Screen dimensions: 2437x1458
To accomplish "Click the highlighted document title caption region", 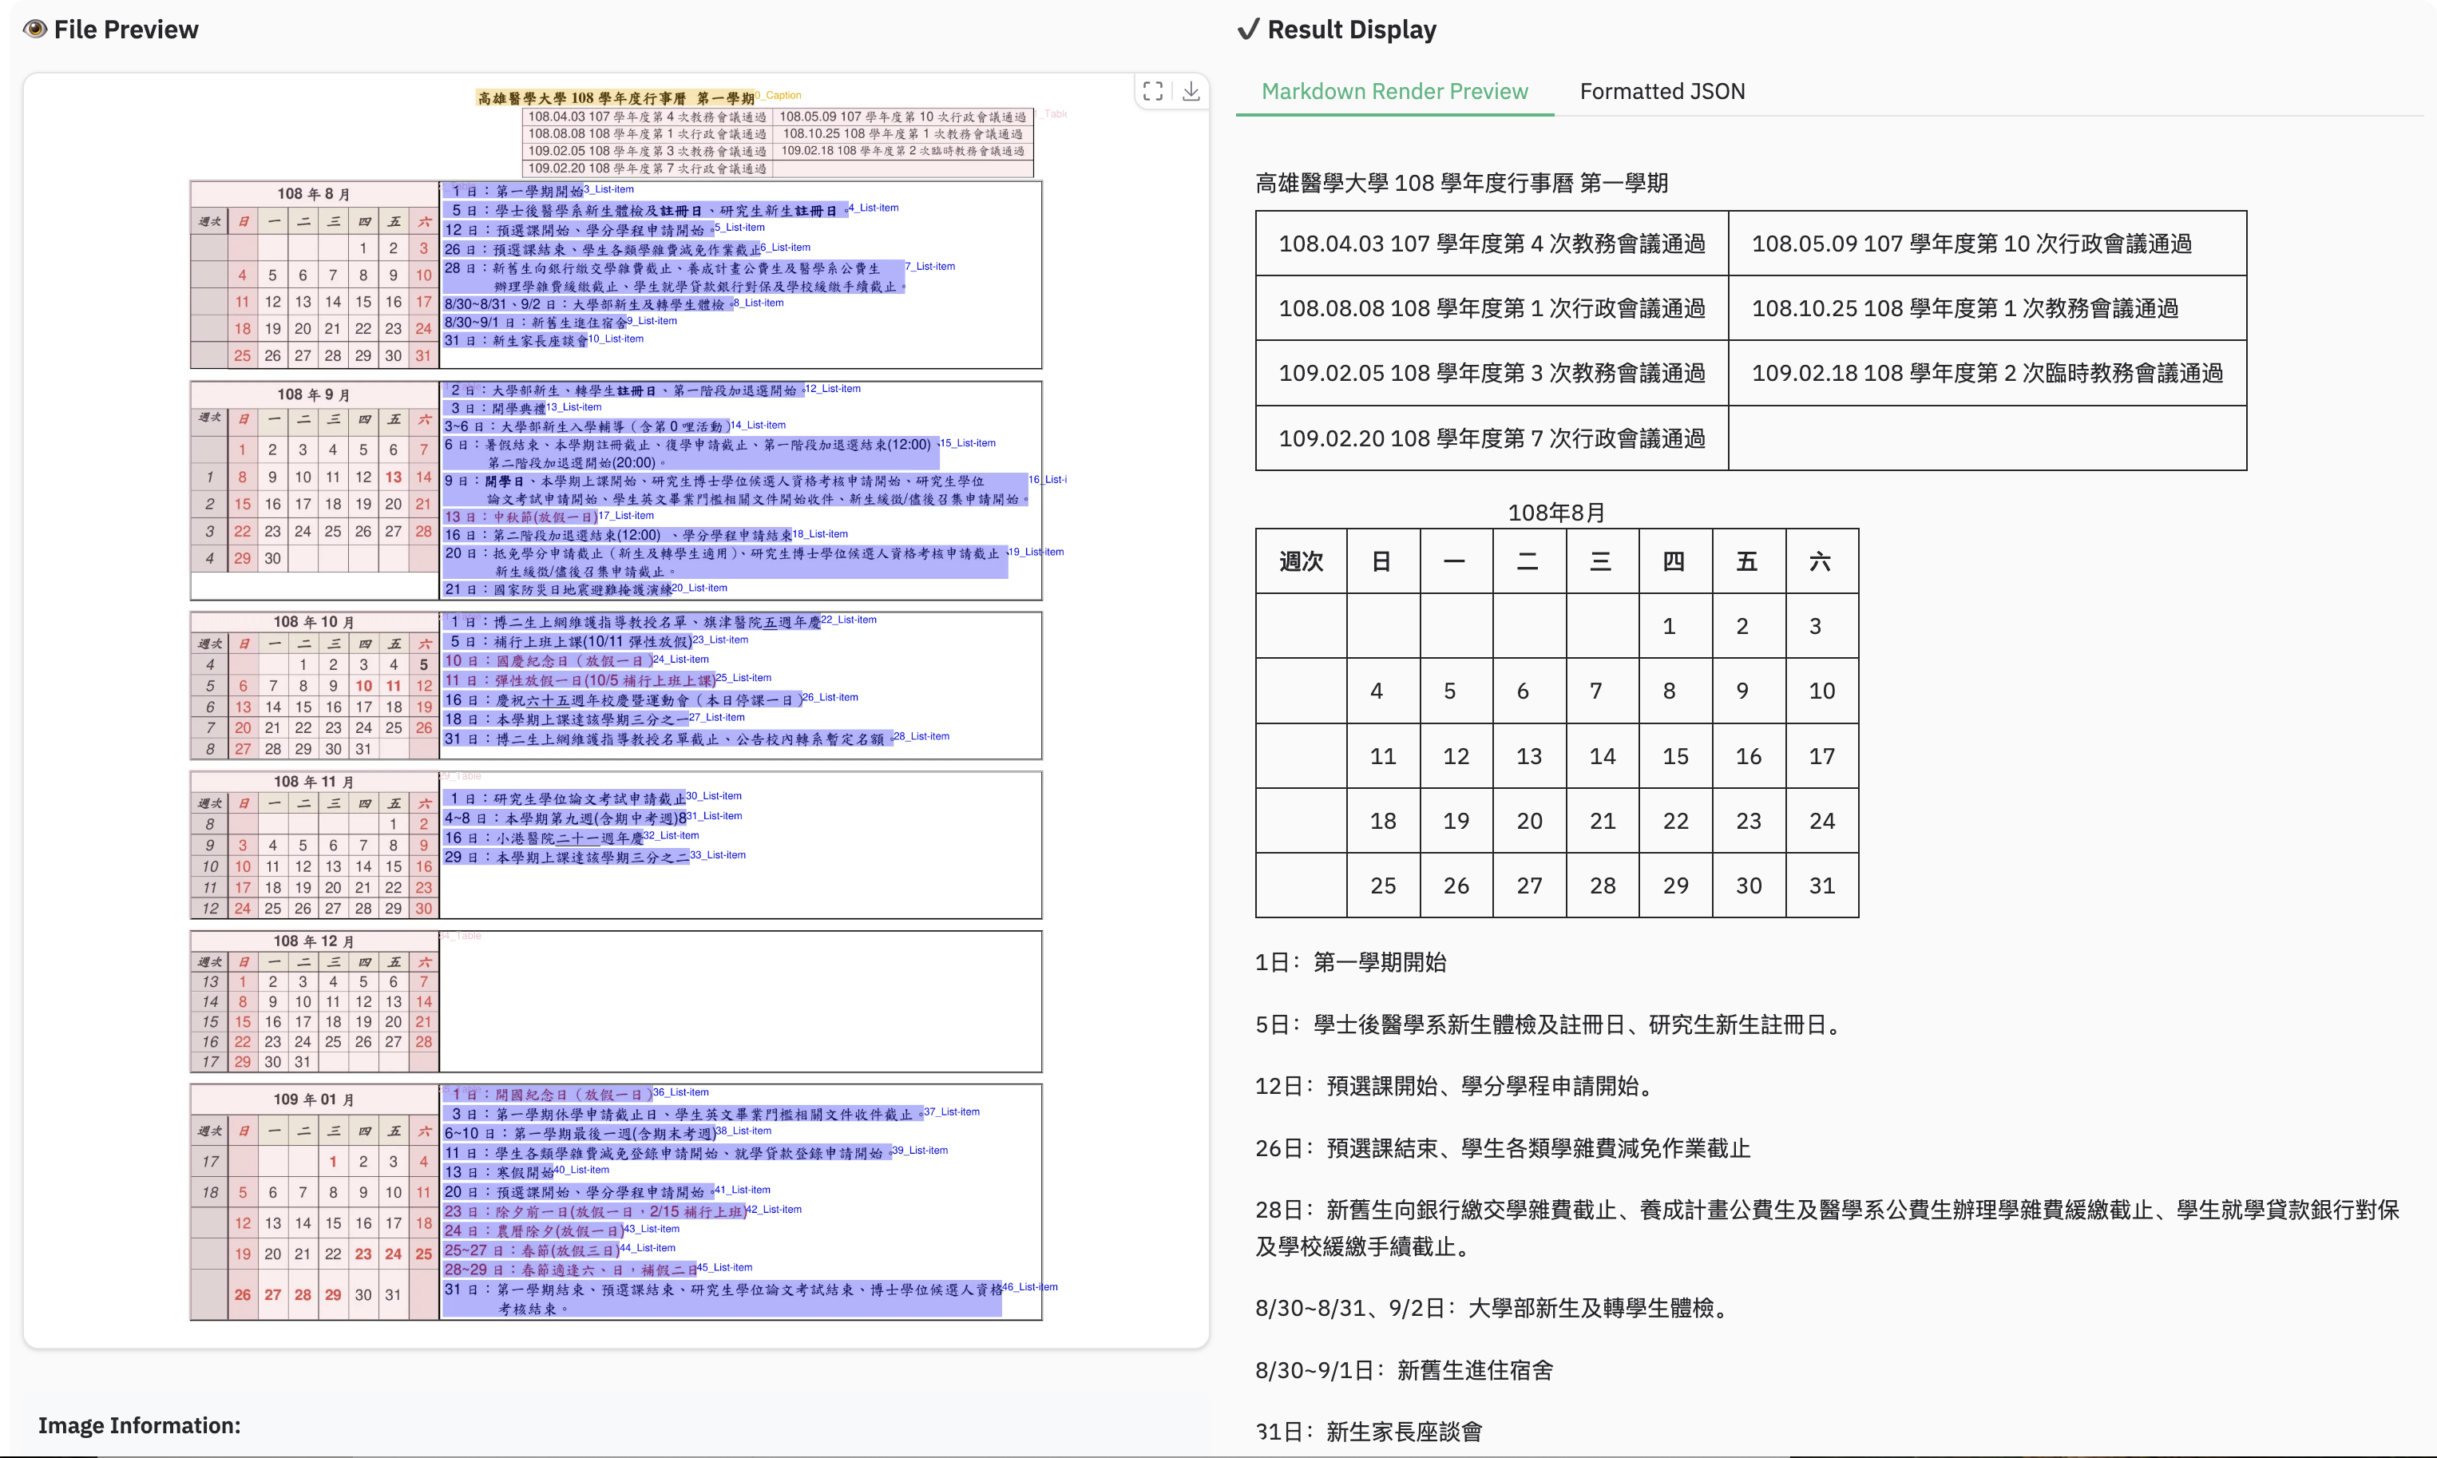I will point(615,98).
